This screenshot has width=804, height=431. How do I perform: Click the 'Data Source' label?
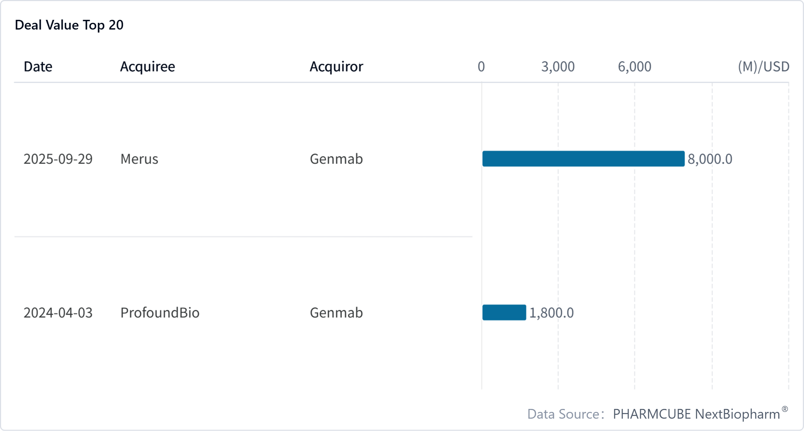tap(563, 414)
